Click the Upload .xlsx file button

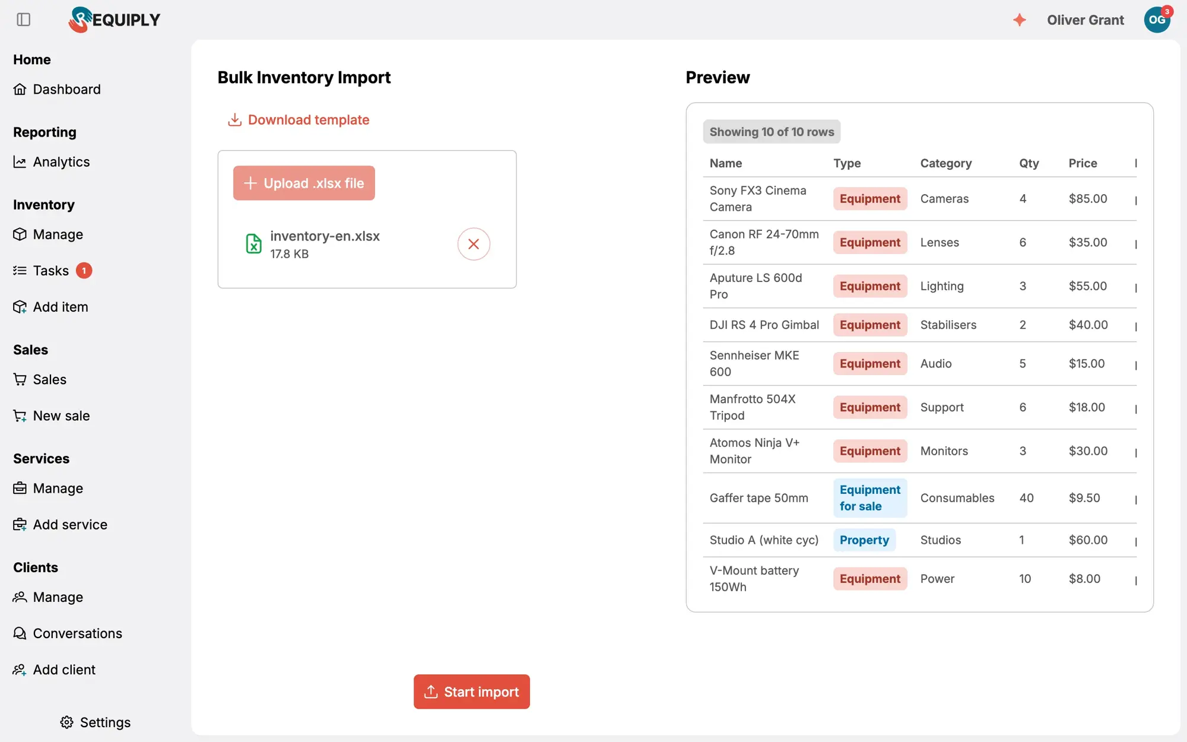304,183
